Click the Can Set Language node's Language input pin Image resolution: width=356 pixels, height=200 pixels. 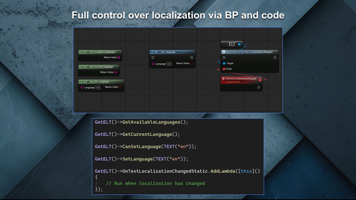[82, 87]
